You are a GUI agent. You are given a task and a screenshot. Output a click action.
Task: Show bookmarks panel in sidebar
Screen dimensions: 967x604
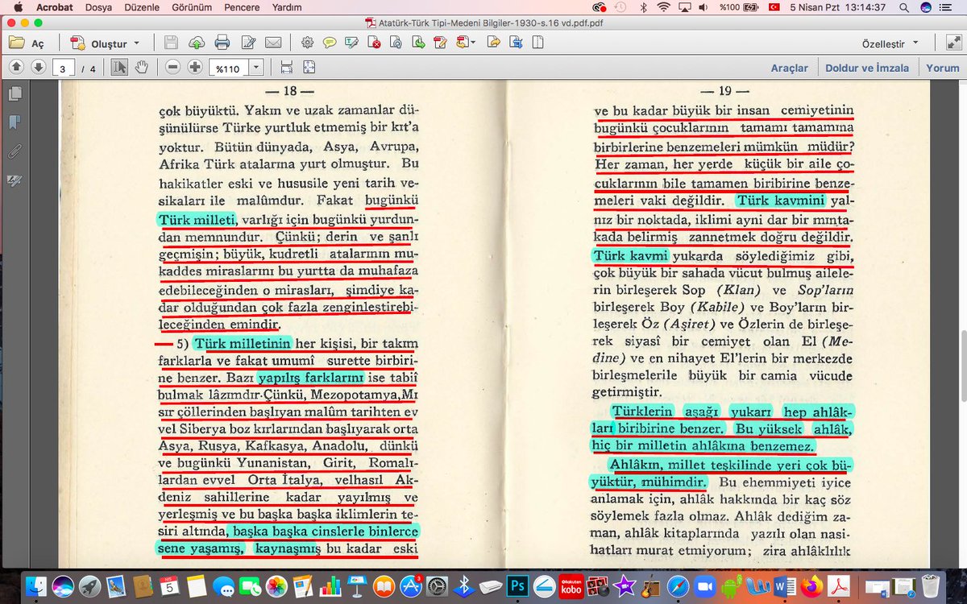[x=14, y=122]
